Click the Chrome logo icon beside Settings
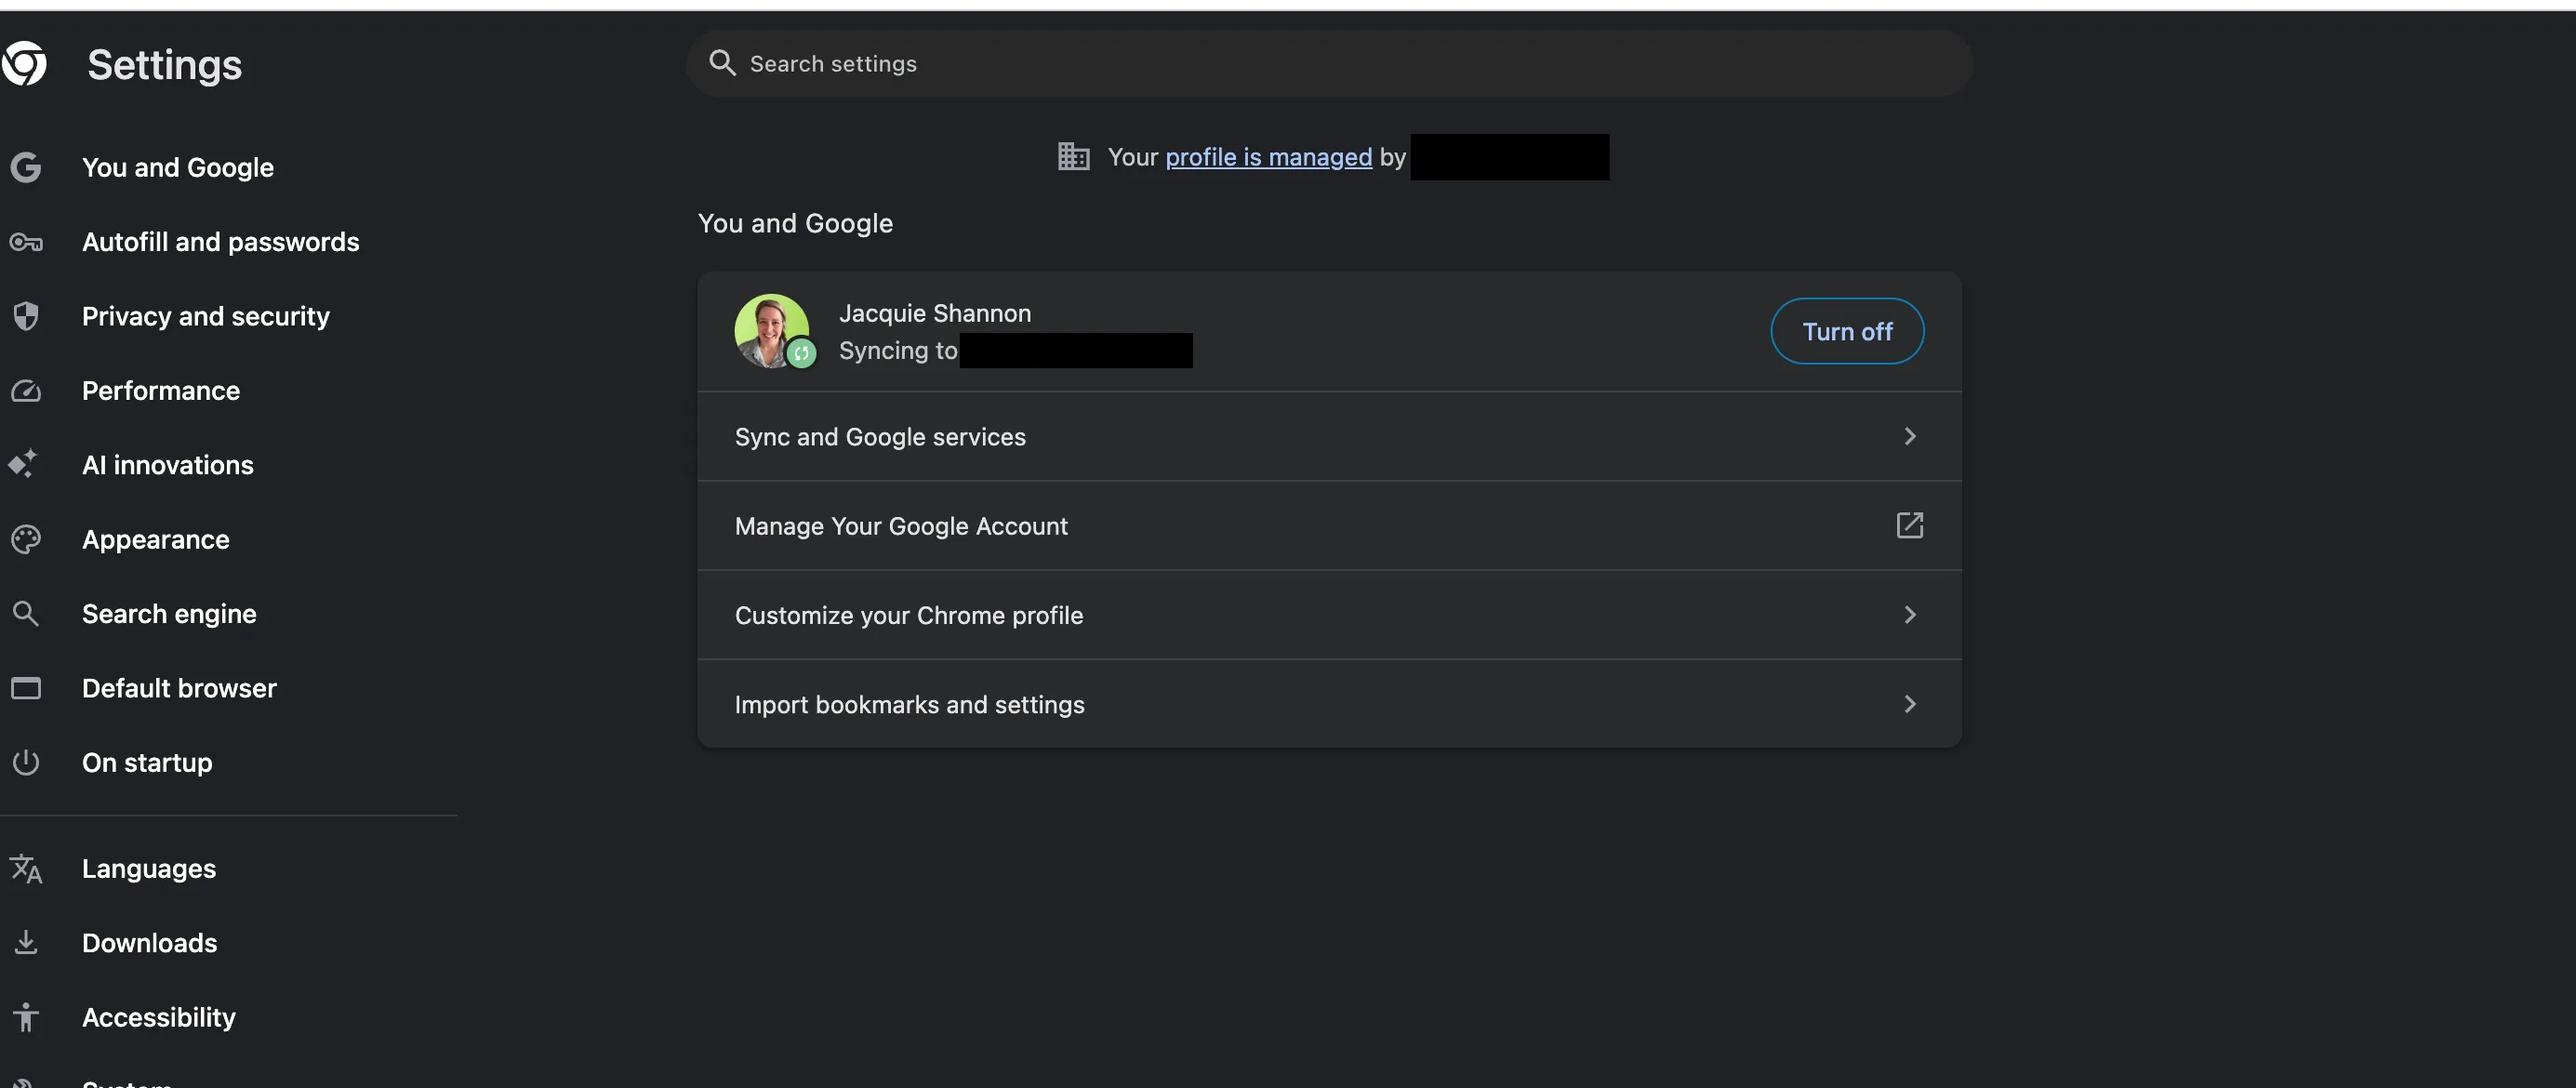The height and width of the screenshot is (1088, 2576). [x=24, y=64]
